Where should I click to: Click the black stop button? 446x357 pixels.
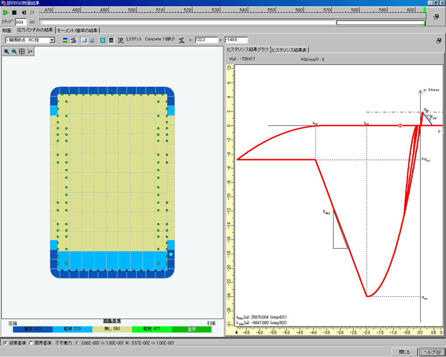14,12
